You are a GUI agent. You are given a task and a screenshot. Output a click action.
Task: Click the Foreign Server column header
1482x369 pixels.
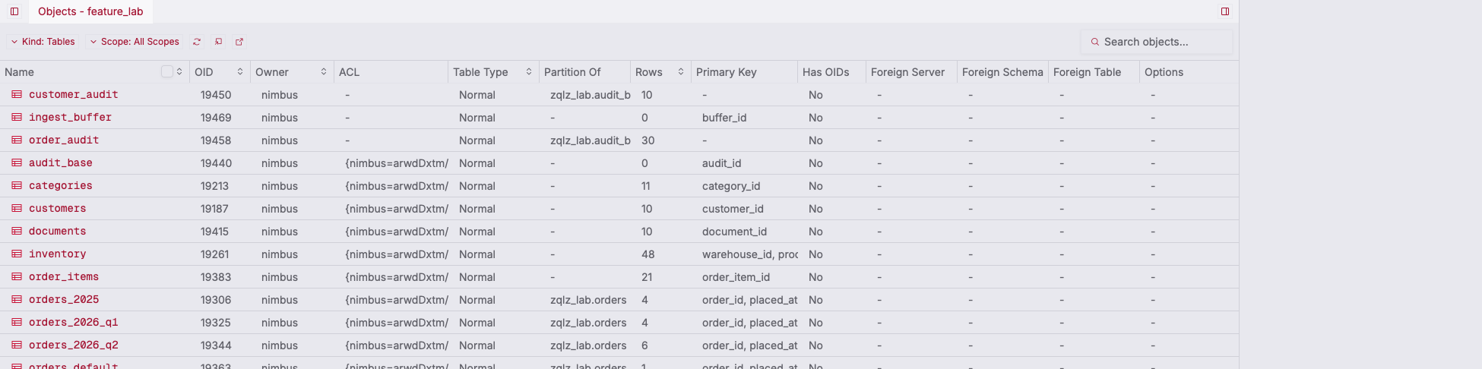click(912, 72)
